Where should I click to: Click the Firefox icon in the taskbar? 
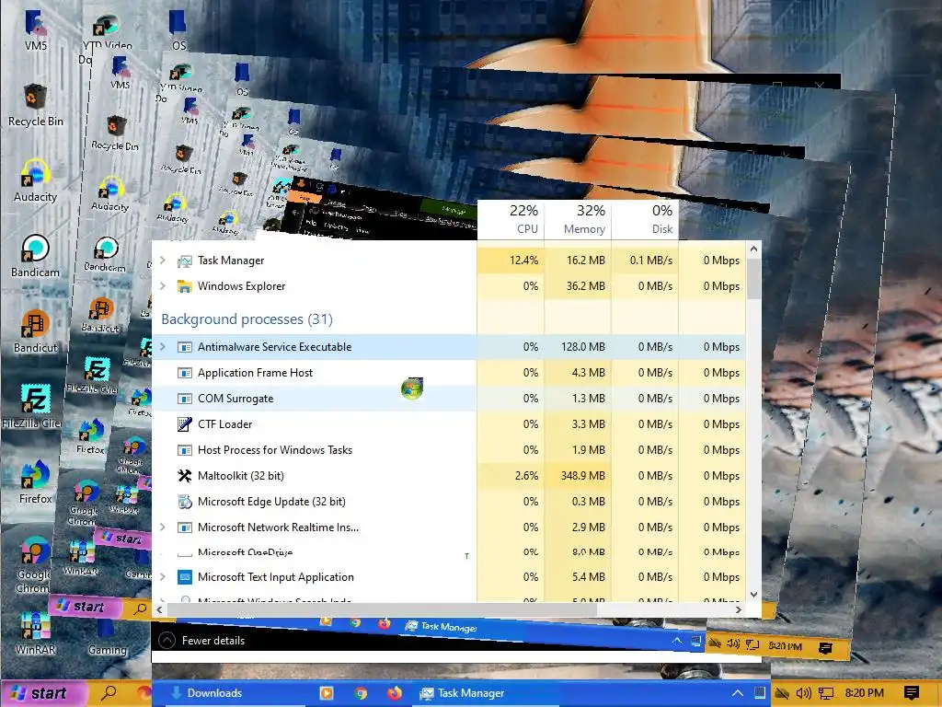pyautogui.click(x=394, y=693)
